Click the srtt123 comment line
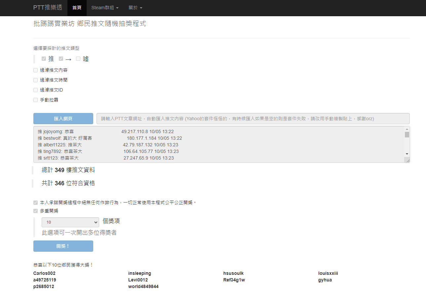The height and width of the screenshot is (295, 426). coord(106,158)
